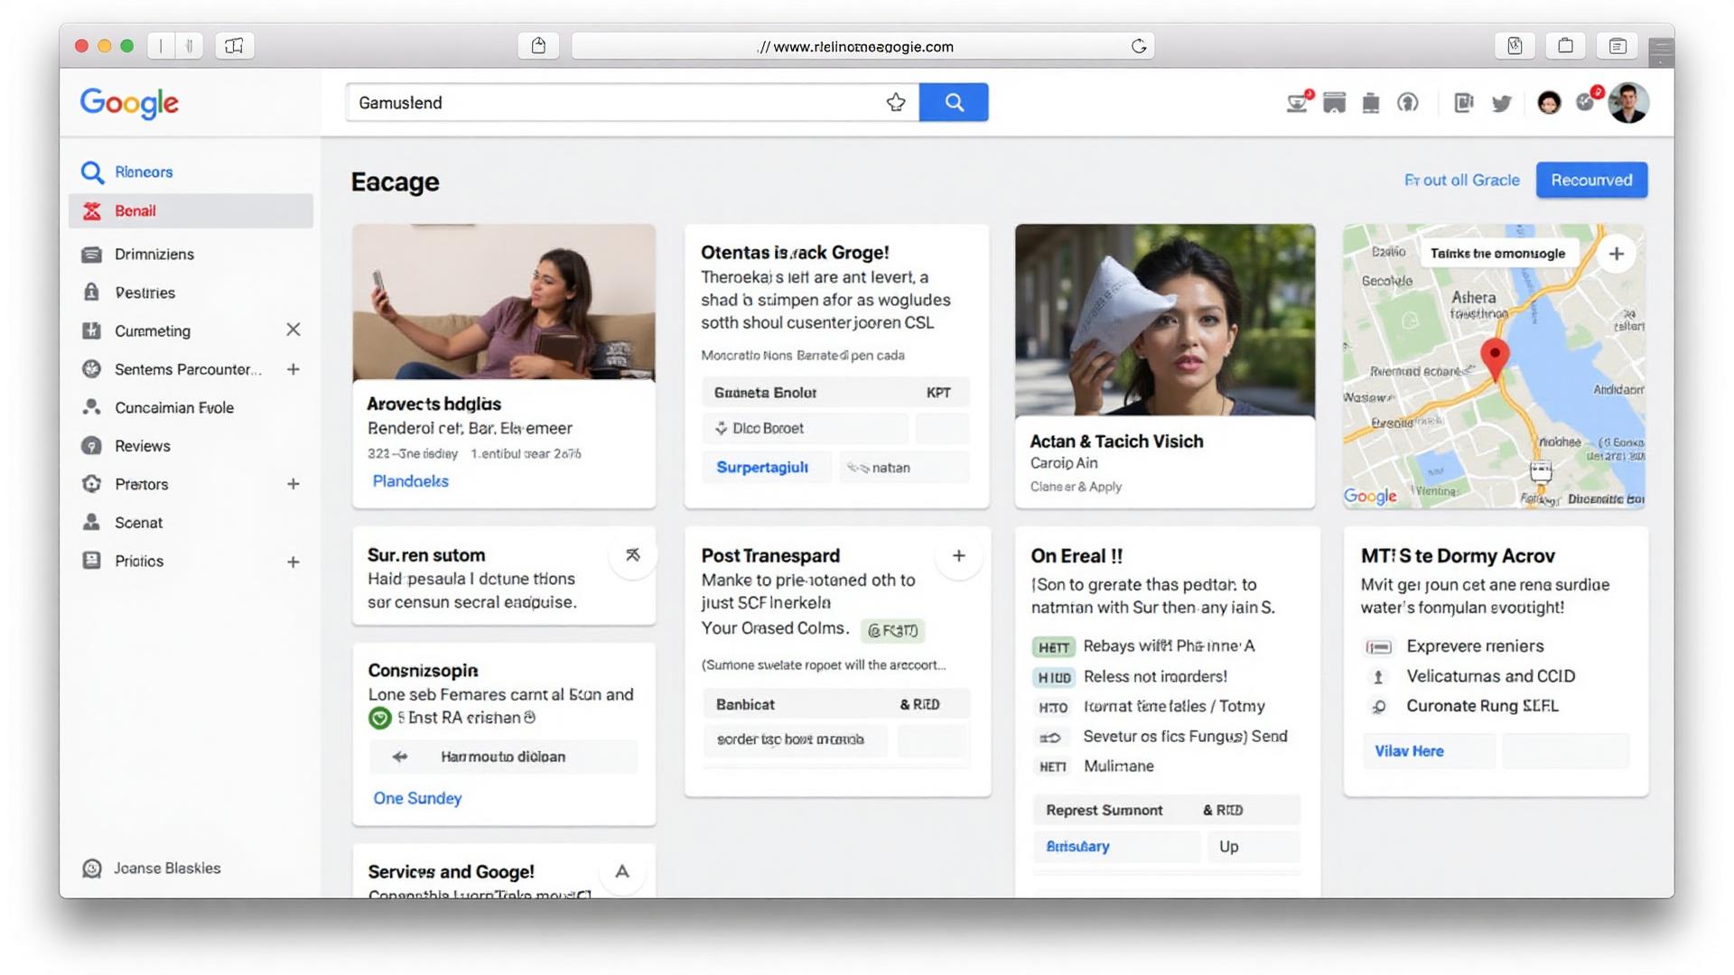Click the Reviews sidebar icon
The width and height of the screenshot is (1734, 975).
coord(91,445)
